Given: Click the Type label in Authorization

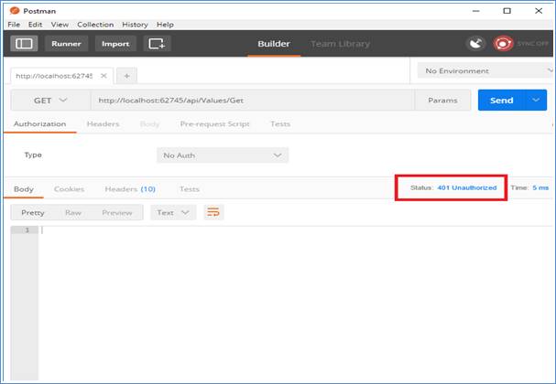Looking at the screenshot, I should tap(33, 155).
